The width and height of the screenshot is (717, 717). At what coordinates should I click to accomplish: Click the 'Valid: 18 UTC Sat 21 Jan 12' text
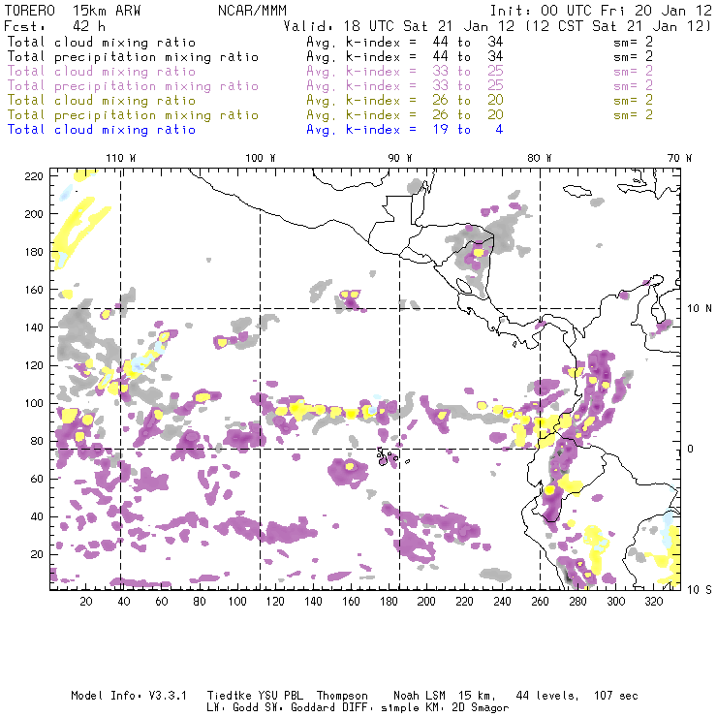[x=399, y=26]
